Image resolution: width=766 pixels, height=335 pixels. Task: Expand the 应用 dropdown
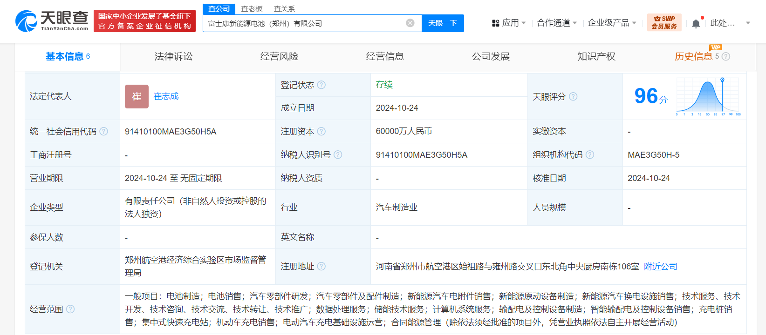[x=524, y=23]
